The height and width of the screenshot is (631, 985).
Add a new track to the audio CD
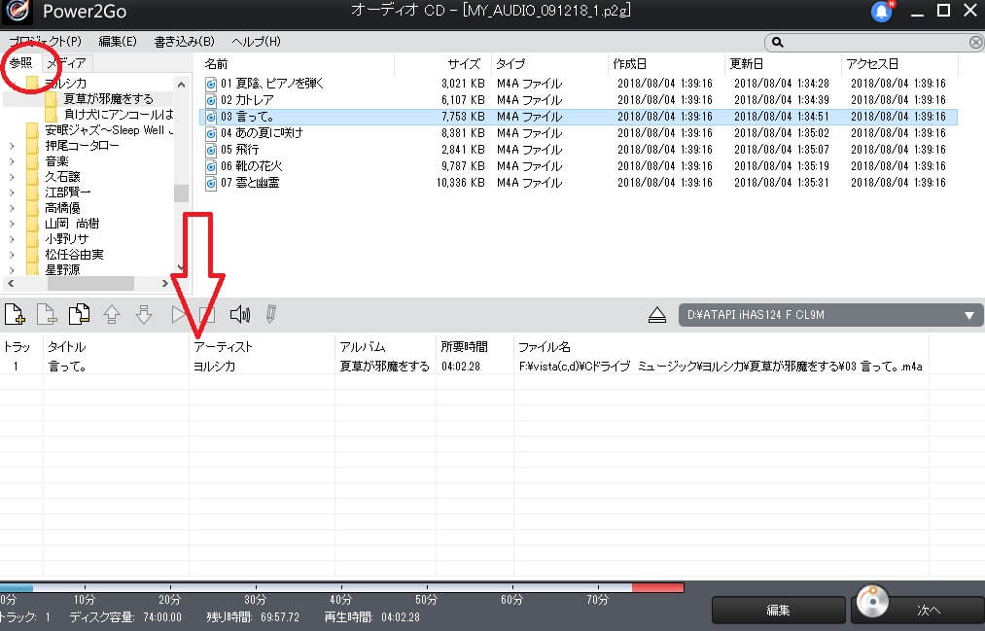point(15,313)
